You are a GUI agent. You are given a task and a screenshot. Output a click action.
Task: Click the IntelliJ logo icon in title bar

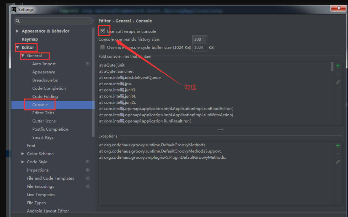pos(14,10)
